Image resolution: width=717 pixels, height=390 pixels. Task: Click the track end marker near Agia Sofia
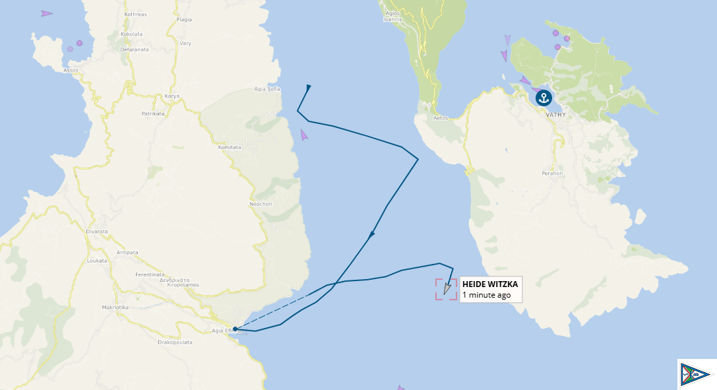(309, 87)
